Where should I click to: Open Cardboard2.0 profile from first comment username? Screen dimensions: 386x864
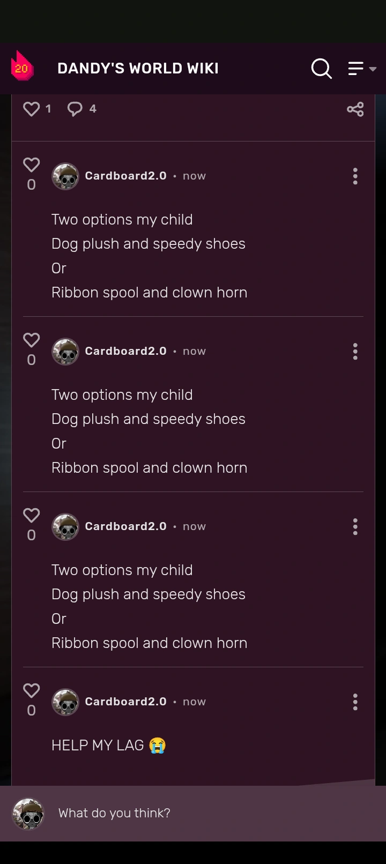click(125, 176)
